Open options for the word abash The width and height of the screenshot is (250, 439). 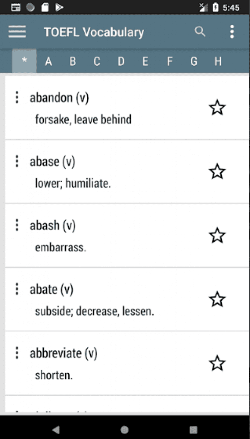tap(17, 225)
